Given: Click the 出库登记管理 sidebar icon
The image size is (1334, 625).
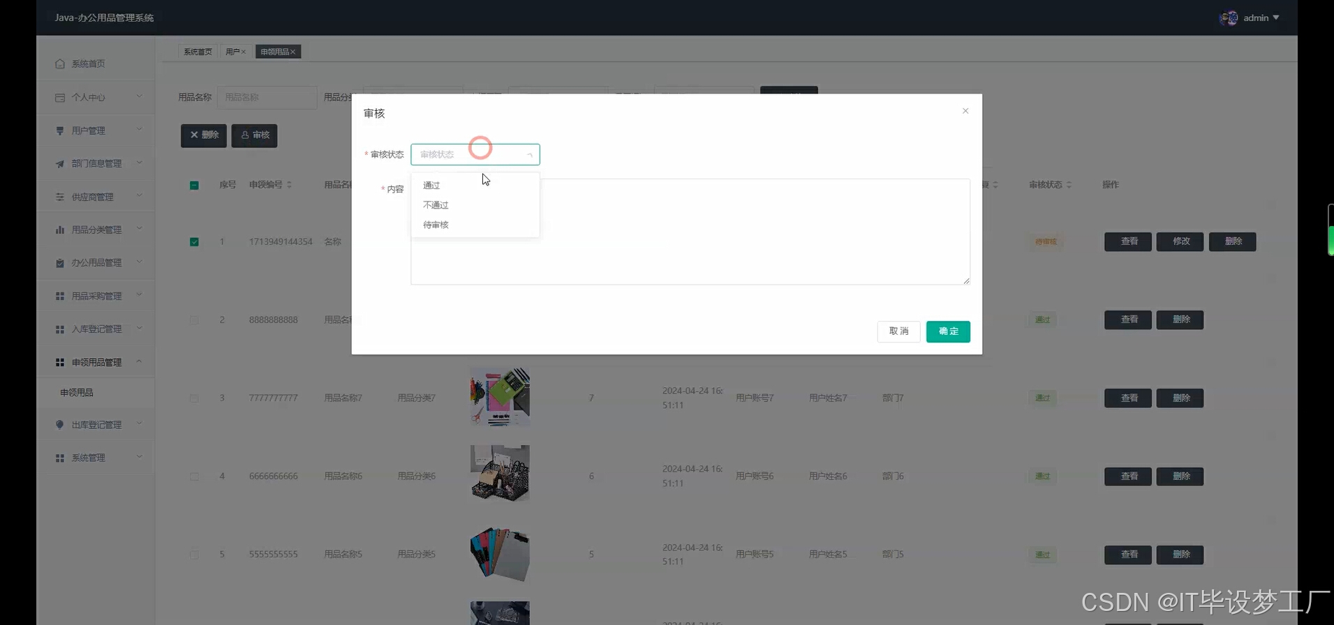Looking at the screenshot, I should (60, 424).
